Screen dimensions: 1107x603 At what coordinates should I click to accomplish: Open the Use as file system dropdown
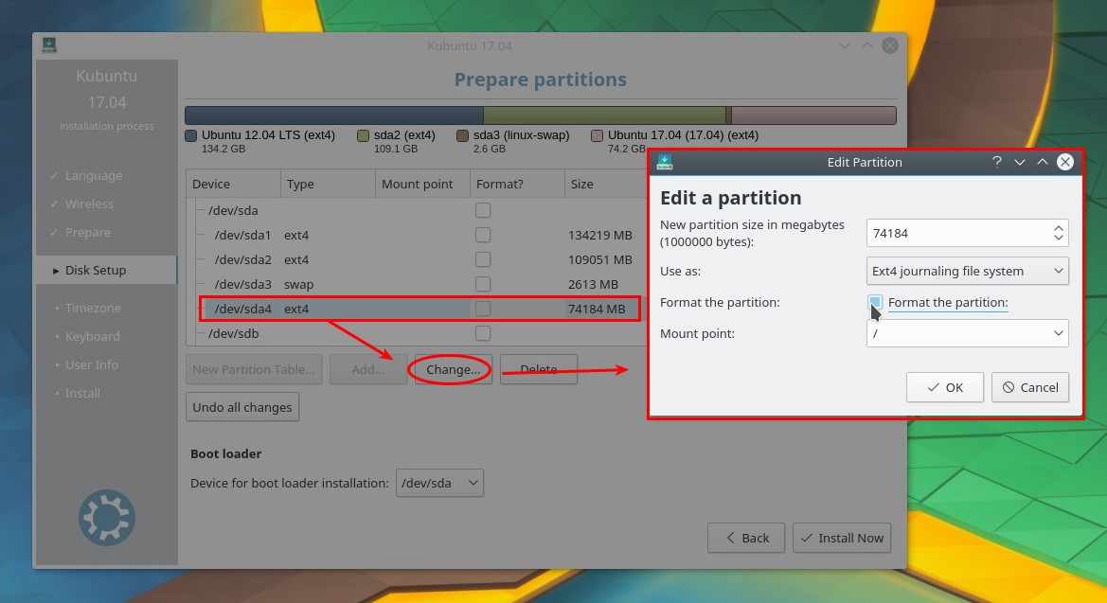click(x=967, y=271)
